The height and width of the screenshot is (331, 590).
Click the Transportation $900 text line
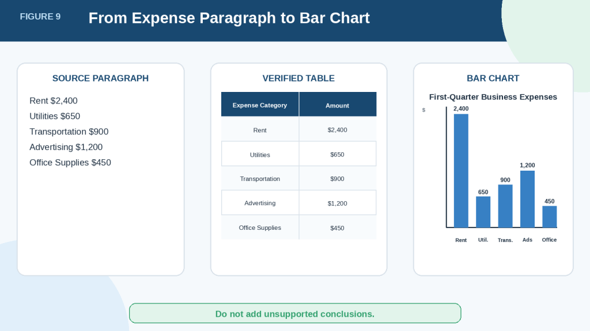(69, 132)
